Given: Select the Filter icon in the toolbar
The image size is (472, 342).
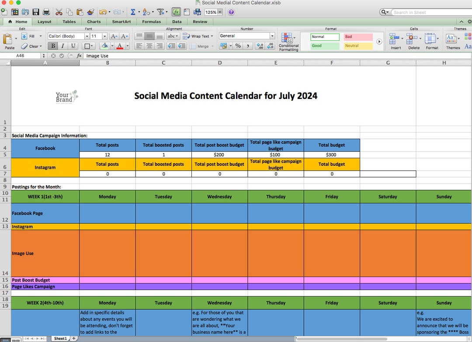Looking at the screenshot, I should click(x=161, y=12).
